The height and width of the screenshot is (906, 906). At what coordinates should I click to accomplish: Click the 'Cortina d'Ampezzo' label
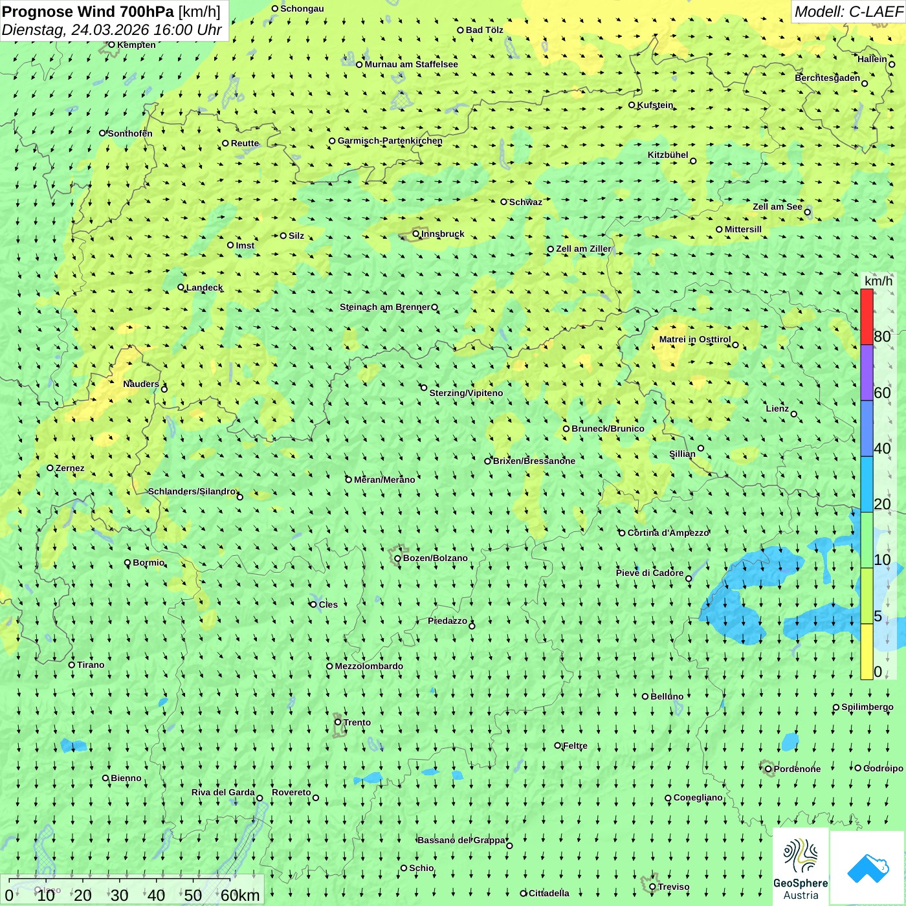coord(668,533)
